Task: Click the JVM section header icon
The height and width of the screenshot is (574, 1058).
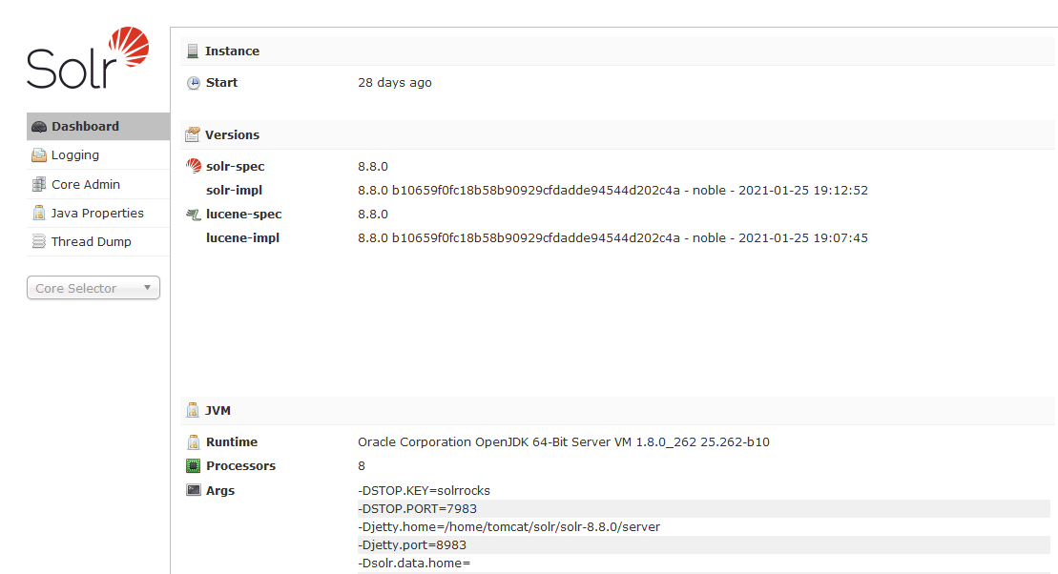Action: (193, 410)
